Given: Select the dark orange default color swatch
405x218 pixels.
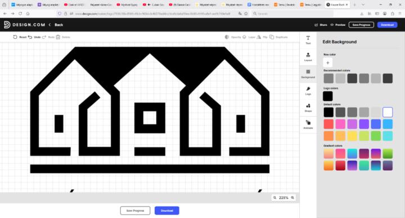Looking at the screenshot, I should (x=328, y=136).
